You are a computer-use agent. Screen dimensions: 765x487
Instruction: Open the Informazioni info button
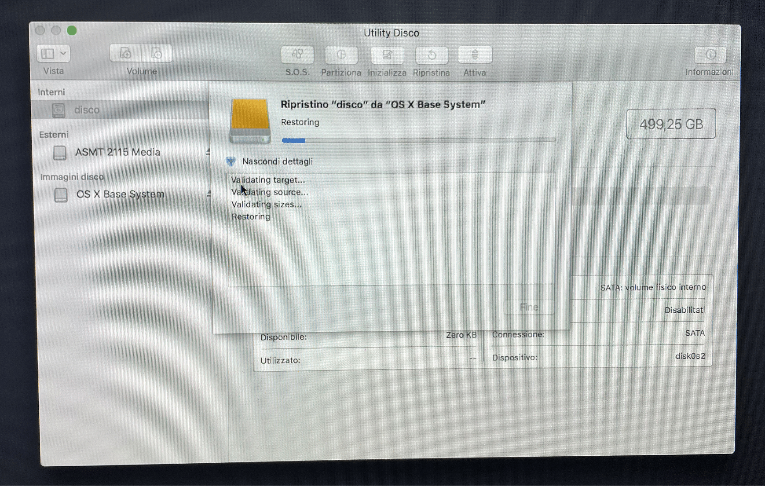pyautogui.click(x=710, y=55)
